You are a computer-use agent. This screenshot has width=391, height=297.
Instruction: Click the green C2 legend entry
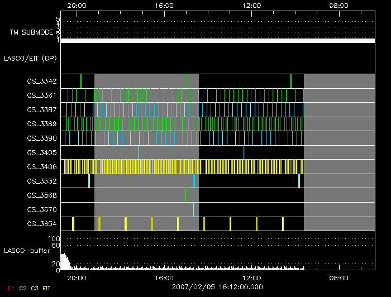22,288
